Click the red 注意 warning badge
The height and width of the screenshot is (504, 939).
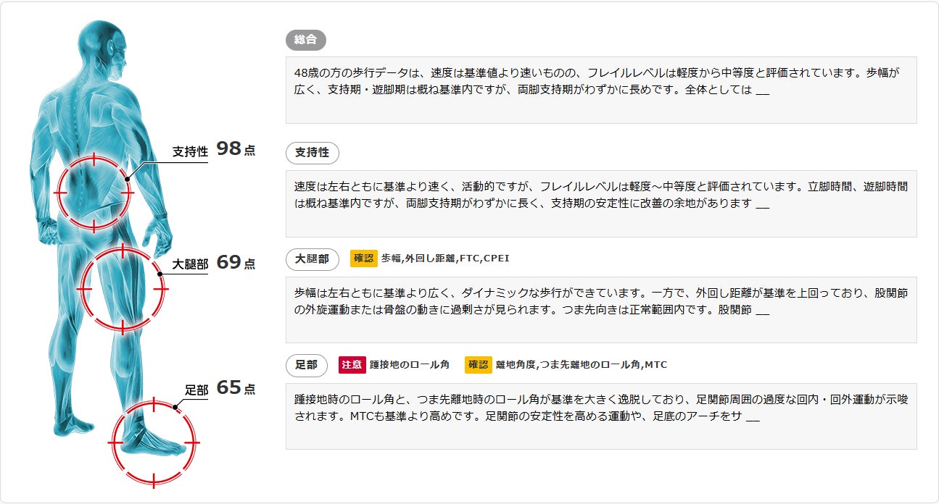pos(352,365)
